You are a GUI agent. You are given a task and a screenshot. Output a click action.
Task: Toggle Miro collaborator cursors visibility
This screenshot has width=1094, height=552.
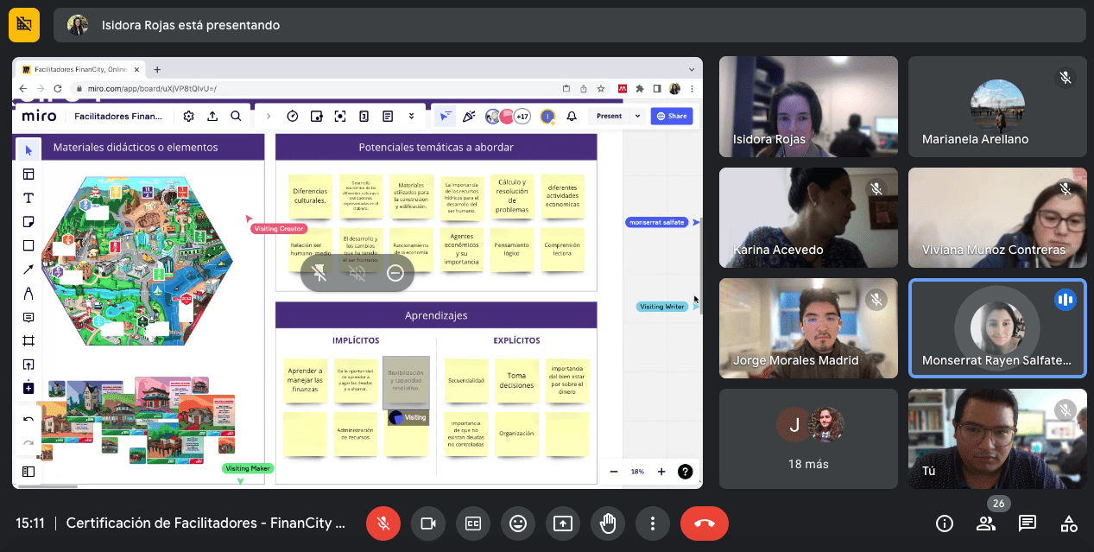pyautogui.click(x=446, y=116)
